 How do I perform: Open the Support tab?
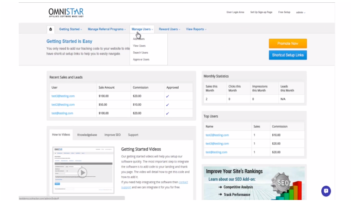coord(133,135)
